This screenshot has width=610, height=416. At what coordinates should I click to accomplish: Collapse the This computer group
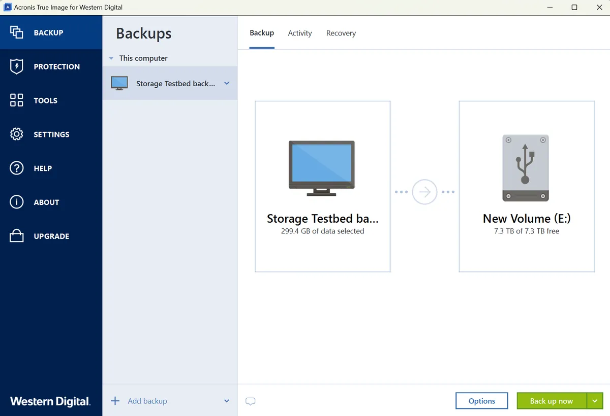pos(111,59)
